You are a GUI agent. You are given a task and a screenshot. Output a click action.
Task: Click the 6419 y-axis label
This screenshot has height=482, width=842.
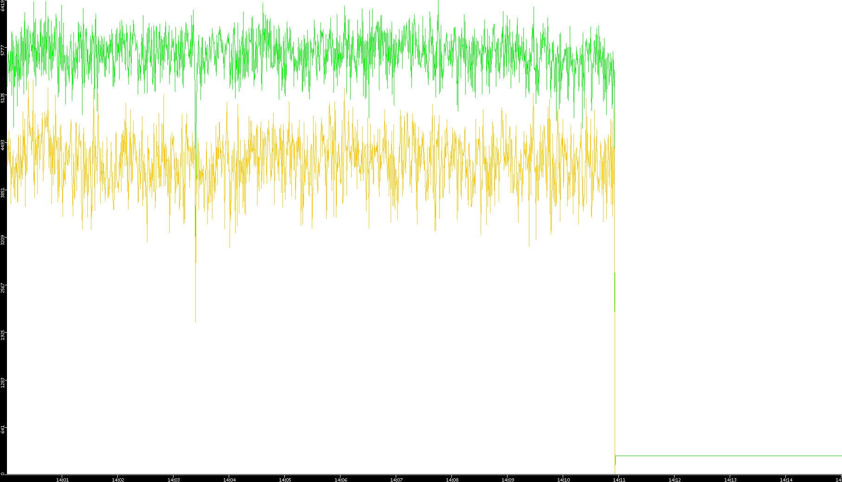point(3,6)
